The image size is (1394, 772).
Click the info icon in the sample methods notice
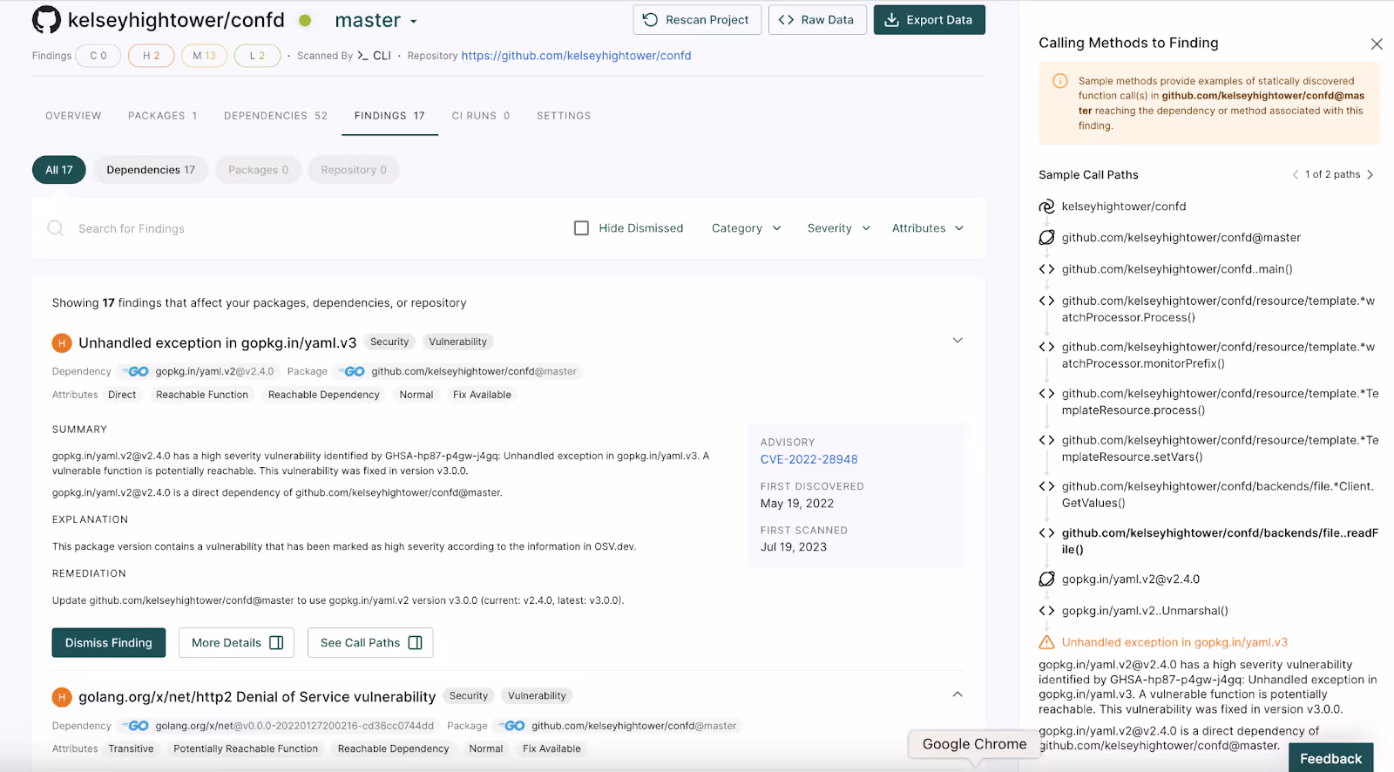1060,81
